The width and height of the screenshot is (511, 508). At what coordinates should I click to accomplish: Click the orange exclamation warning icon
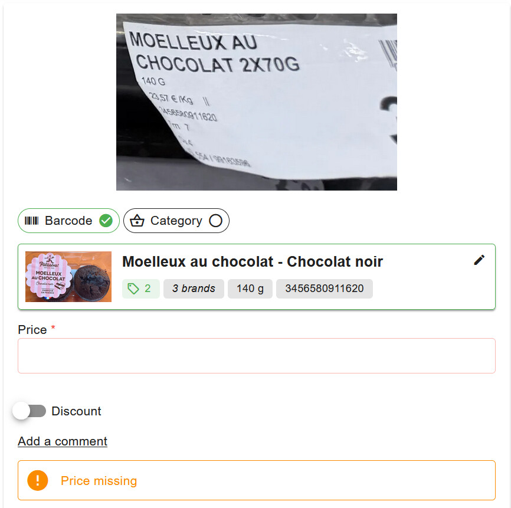click(x=38, y=480)
